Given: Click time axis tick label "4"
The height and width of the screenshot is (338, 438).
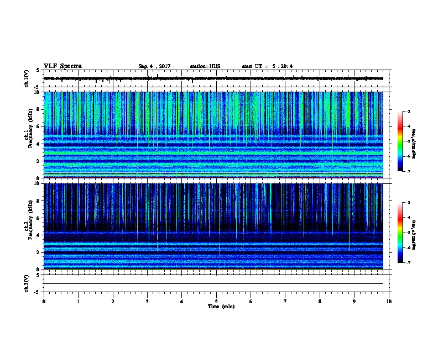Looking at the screenshot, I should point(182,302).
